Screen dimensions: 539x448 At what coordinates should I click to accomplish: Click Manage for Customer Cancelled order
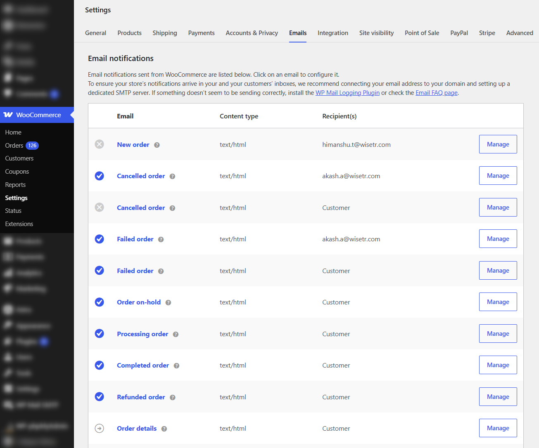498,207
